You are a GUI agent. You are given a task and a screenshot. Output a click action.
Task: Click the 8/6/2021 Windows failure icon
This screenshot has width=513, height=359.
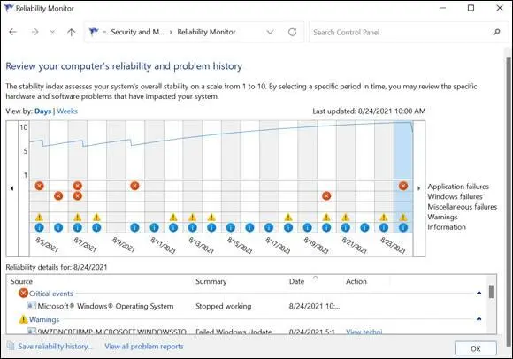click(x=58, y=195)
